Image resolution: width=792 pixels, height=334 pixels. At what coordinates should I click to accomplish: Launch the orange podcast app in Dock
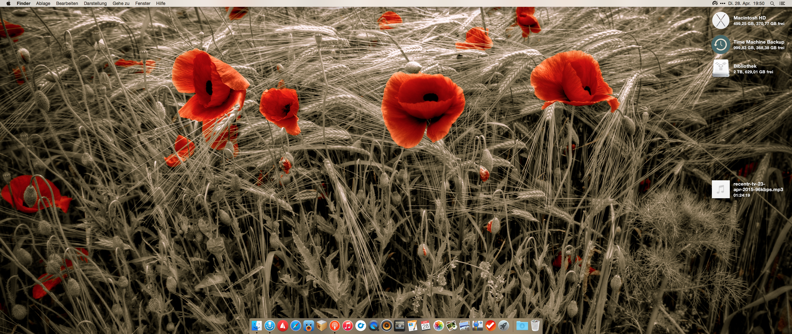click(335, 326)
